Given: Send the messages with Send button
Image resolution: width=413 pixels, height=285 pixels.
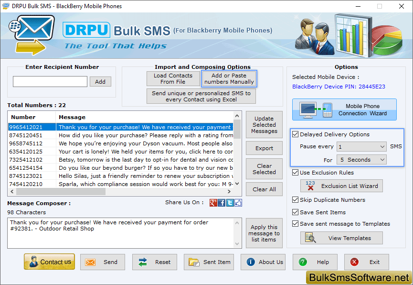Looking at the screenshot, I should [x=103, y=262].
